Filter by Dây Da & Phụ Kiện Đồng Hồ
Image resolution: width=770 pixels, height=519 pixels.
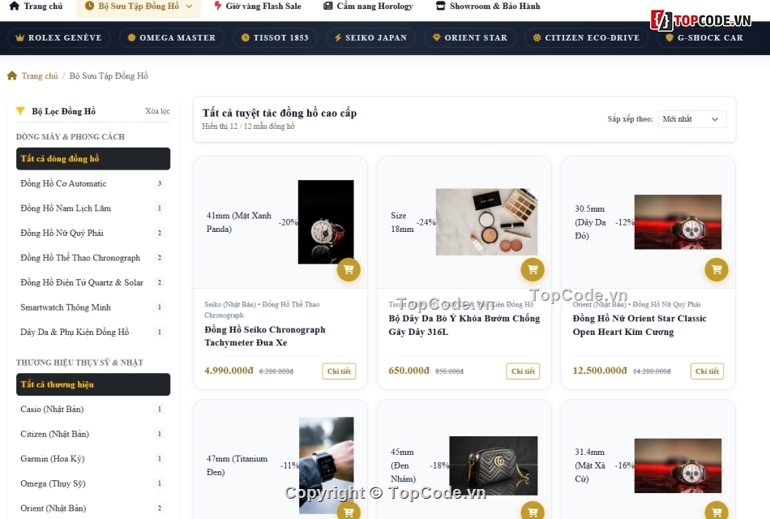coord(93,332)
